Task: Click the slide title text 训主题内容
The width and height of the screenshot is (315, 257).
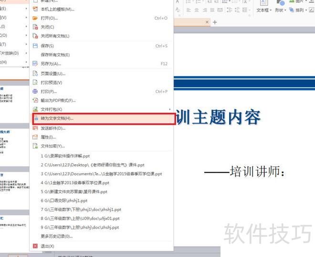Action: 219,117
